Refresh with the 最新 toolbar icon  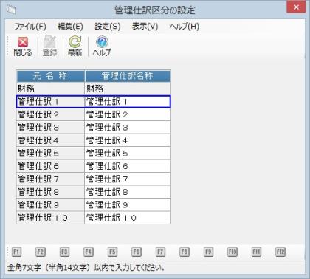tap(75, 46)
